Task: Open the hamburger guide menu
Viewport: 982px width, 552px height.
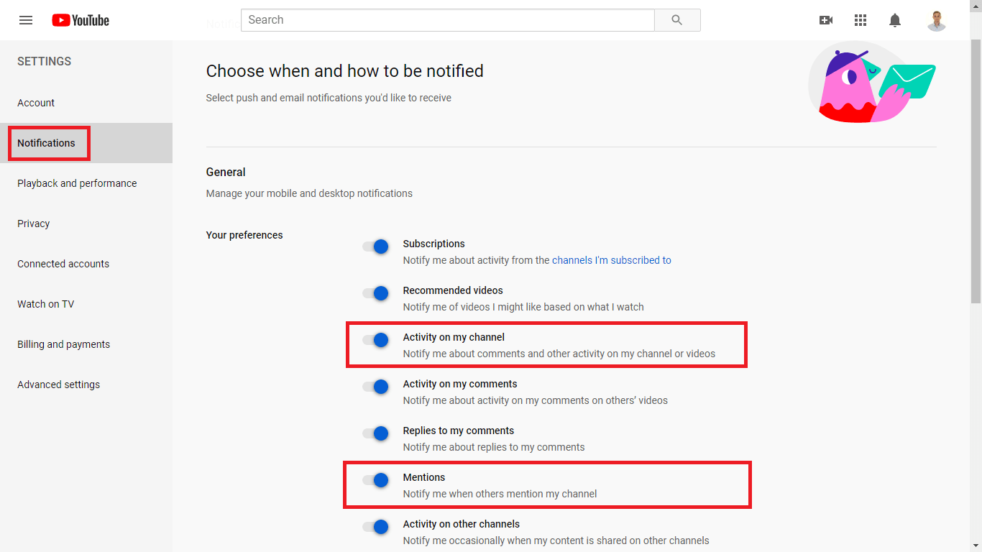Action: (26, 20)
